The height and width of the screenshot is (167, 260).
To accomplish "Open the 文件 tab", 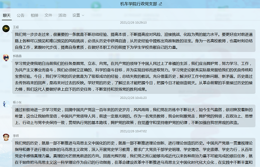I will coord(48,15).
